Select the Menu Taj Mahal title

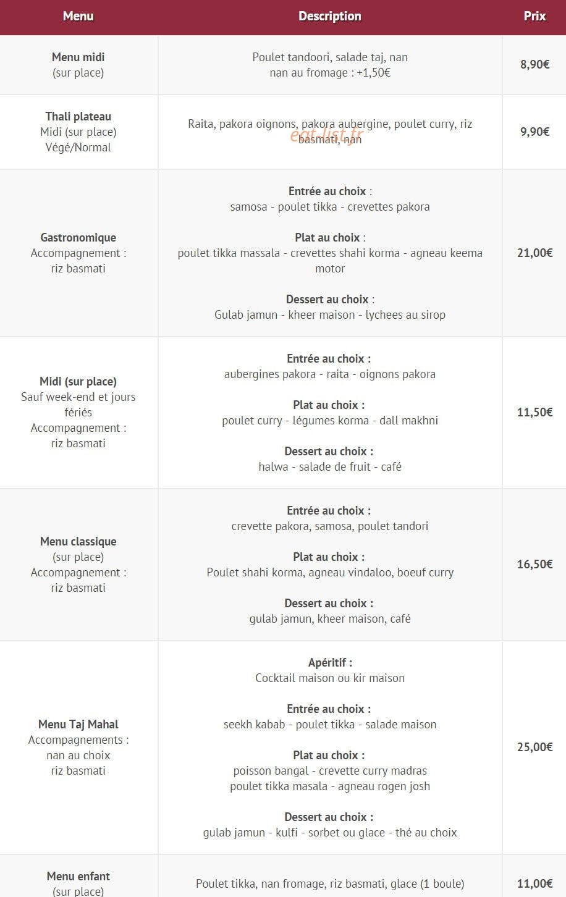point(78,724)
